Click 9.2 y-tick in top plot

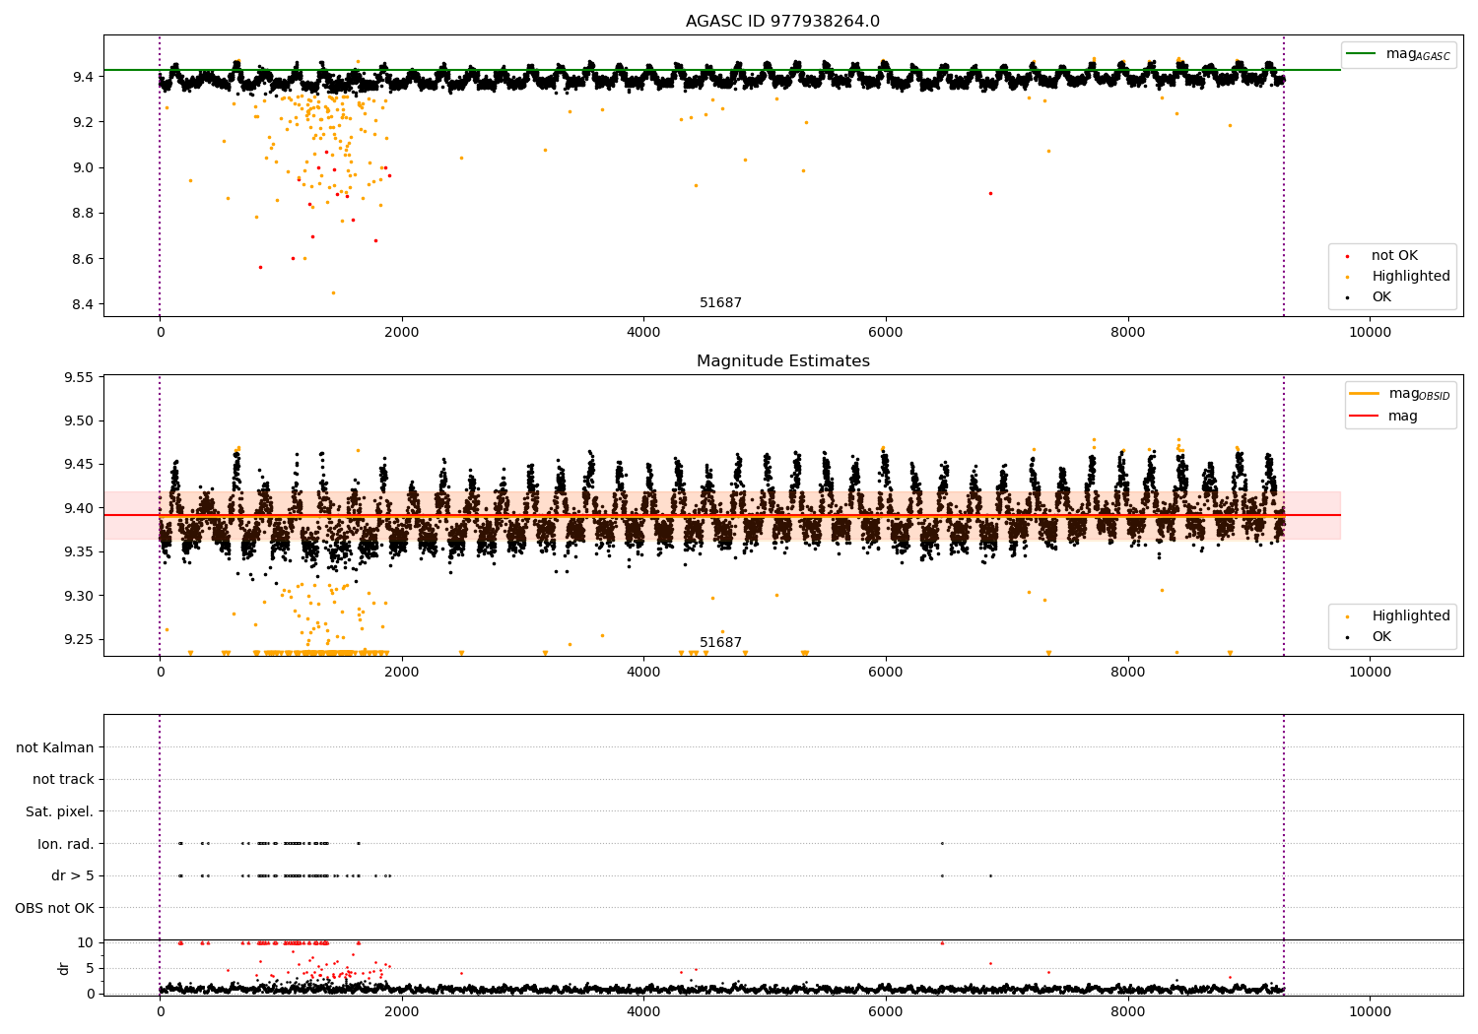pyautogui.click(x=83, y=122)
